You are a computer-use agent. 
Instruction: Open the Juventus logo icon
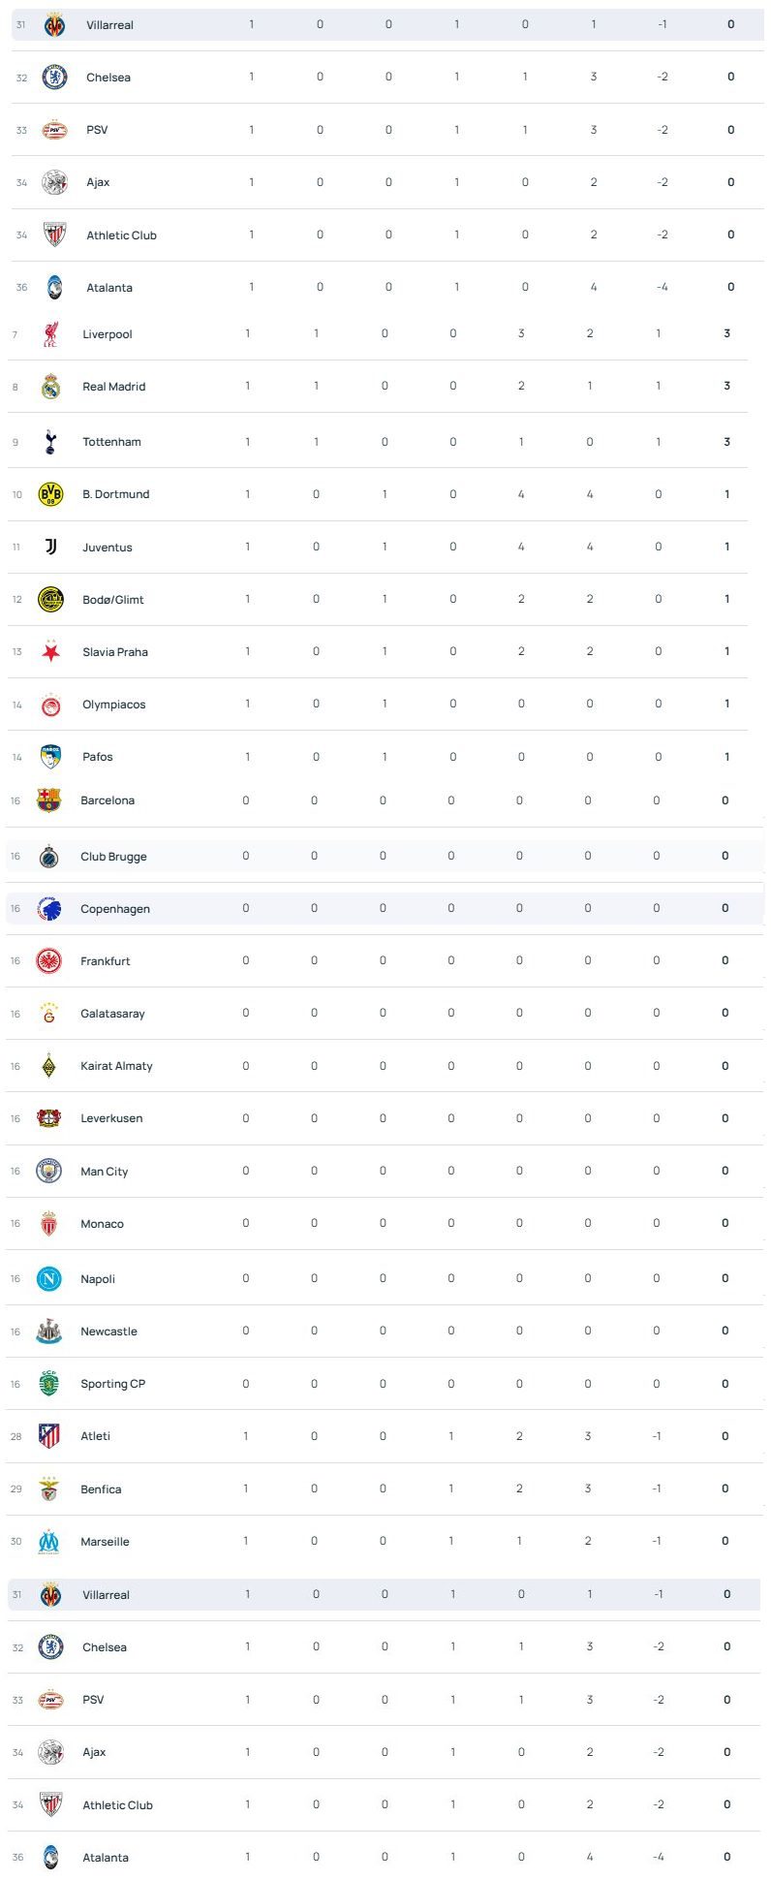(x=50, y=548)
